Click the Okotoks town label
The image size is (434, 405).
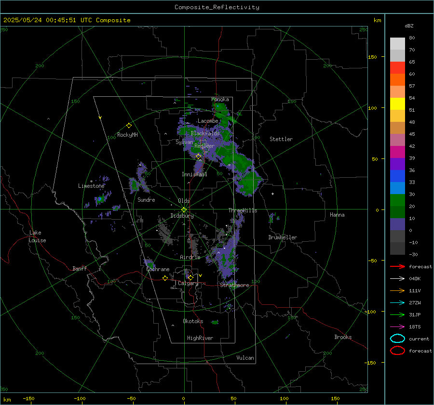tap(193, 321)
